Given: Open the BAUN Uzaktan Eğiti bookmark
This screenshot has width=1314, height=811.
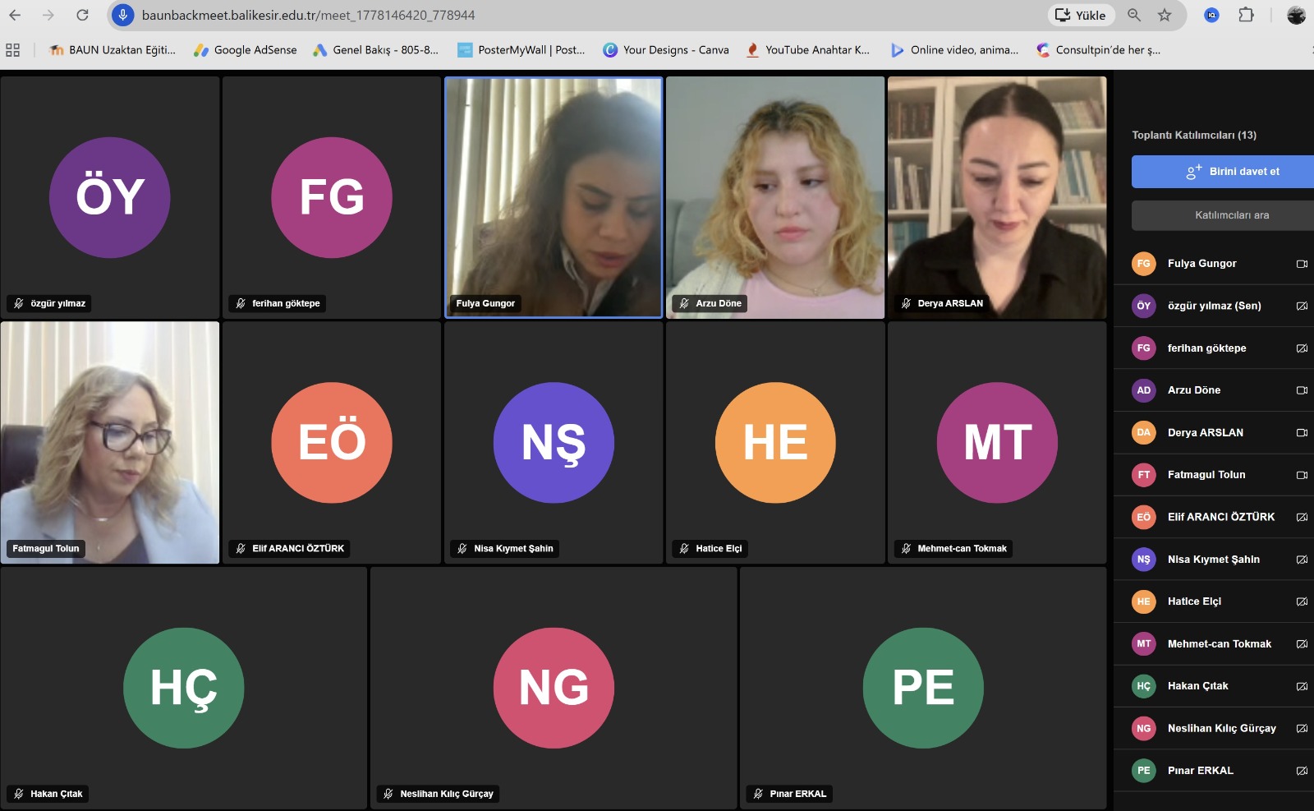Looking at the screenshot, I should (x=113, y=50).
